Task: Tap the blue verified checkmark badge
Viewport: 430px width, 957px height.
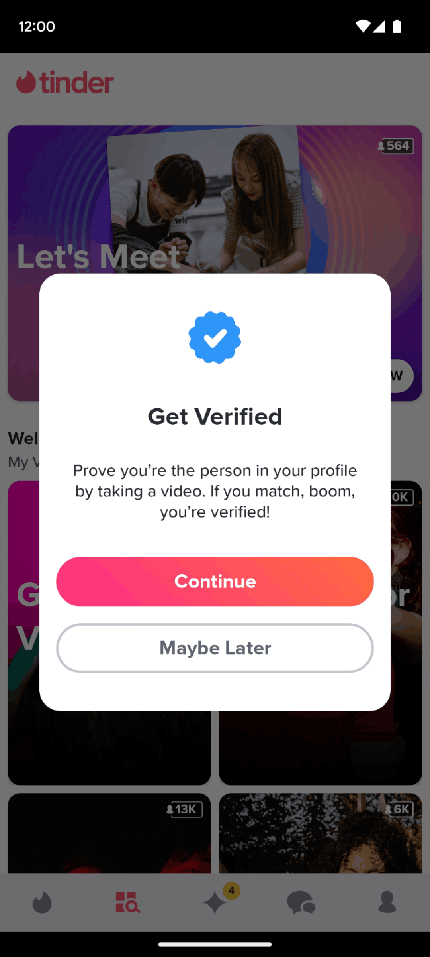Action: (215, 337)
